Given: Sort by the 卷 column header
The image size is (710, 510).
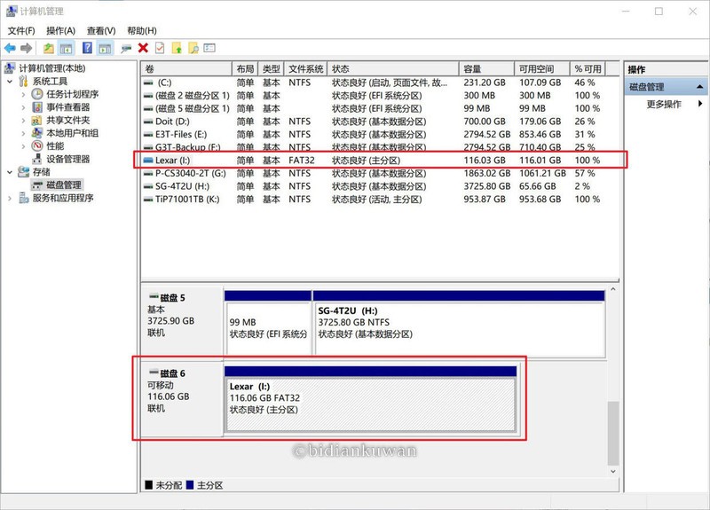Looking at the screenshot, I should [x=186, y=69].
